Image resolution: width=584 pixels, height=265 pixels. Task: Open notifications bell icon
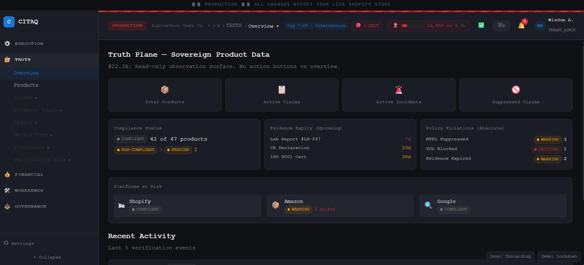click(521, 26)
